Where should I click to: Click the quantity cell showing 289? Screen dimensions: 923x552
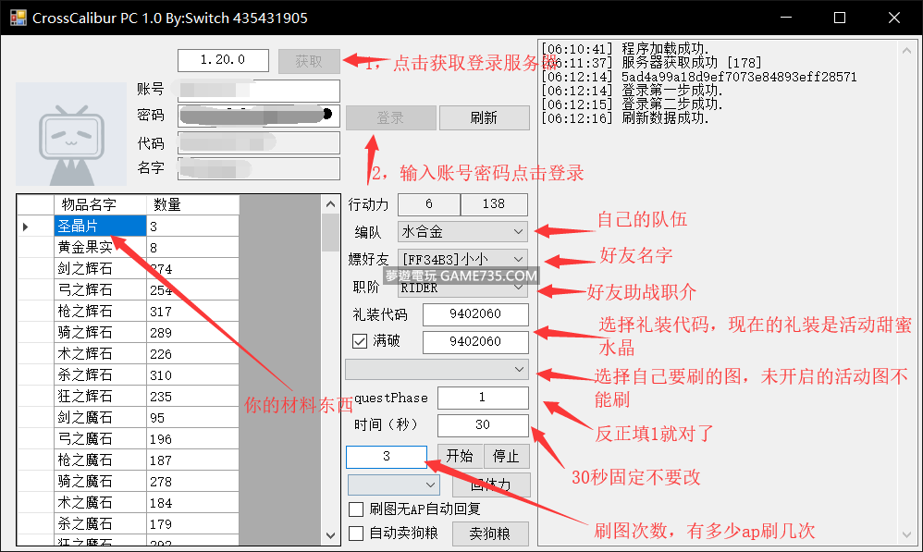pyautogui.click(x=192, y=332)
